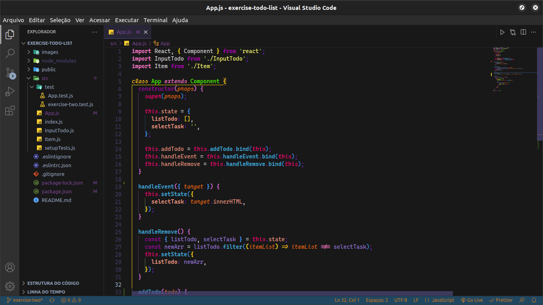Close the App.js editor tab
Screen dimensions: 543x305
click(x=146, y=32)
